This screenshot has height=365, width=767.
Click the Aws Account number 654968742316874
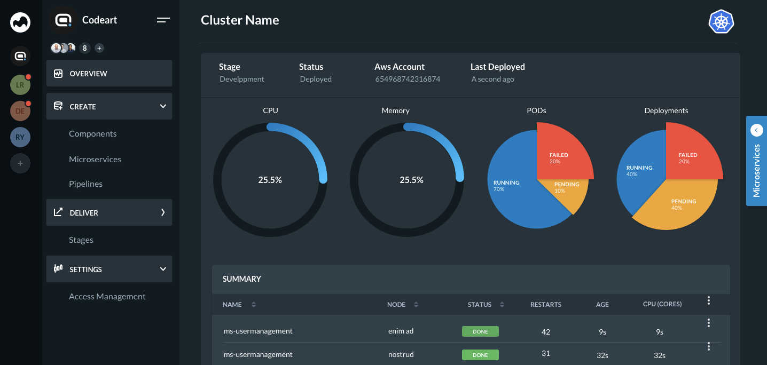[408, 79]
